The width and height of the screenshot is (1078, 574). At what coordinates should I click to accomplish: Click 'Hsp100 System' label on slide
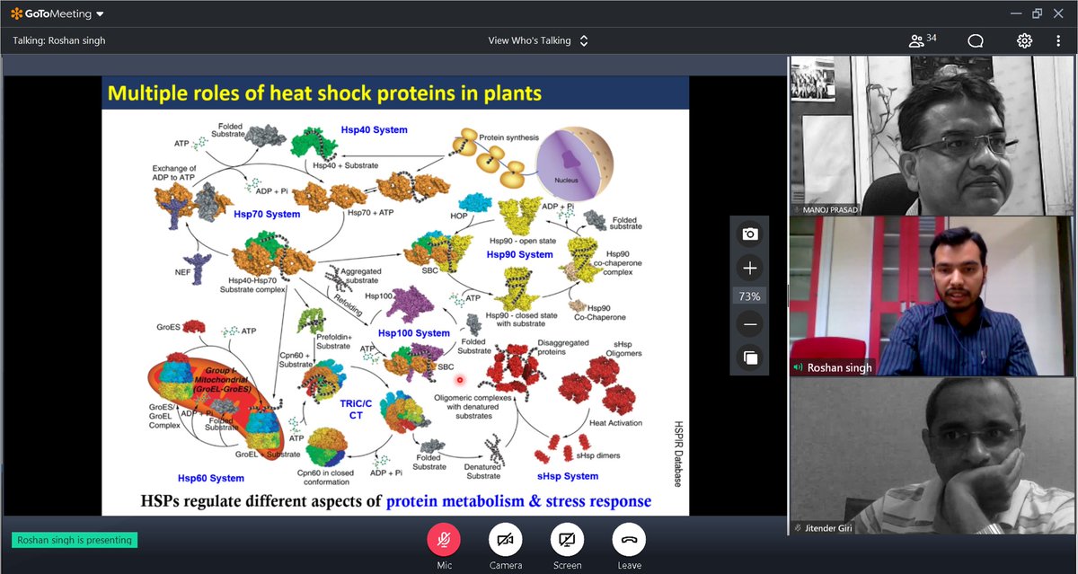[413, 333]
